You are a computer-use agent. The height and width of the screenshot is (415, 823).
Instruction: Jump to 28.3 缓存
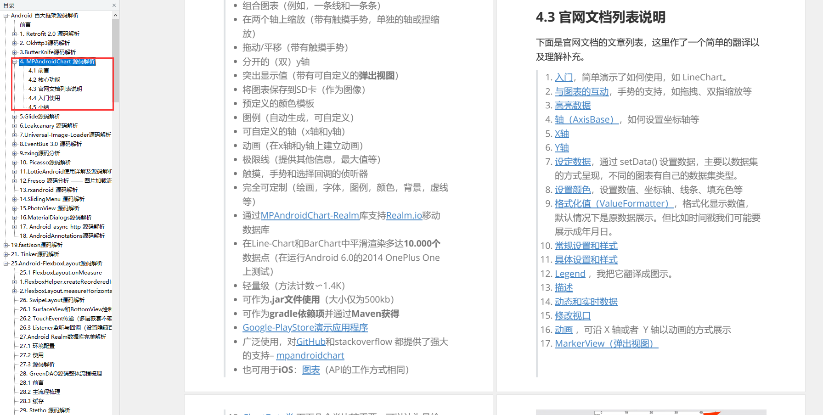pos(32,401)
